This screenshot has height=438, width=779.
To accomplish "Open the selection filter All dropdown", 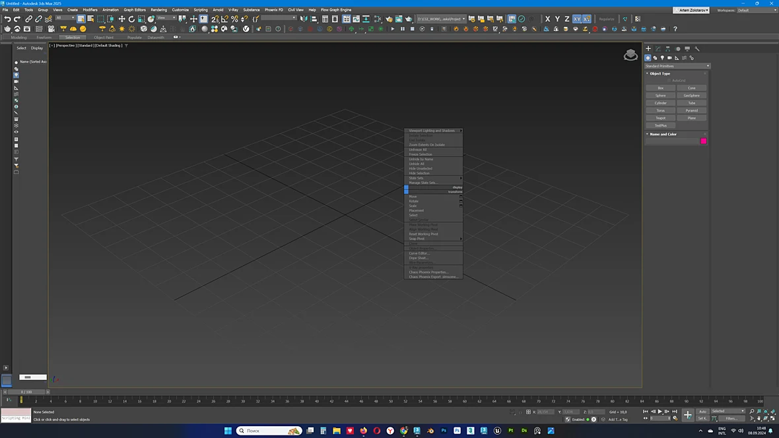I will [x=65, y=18].
